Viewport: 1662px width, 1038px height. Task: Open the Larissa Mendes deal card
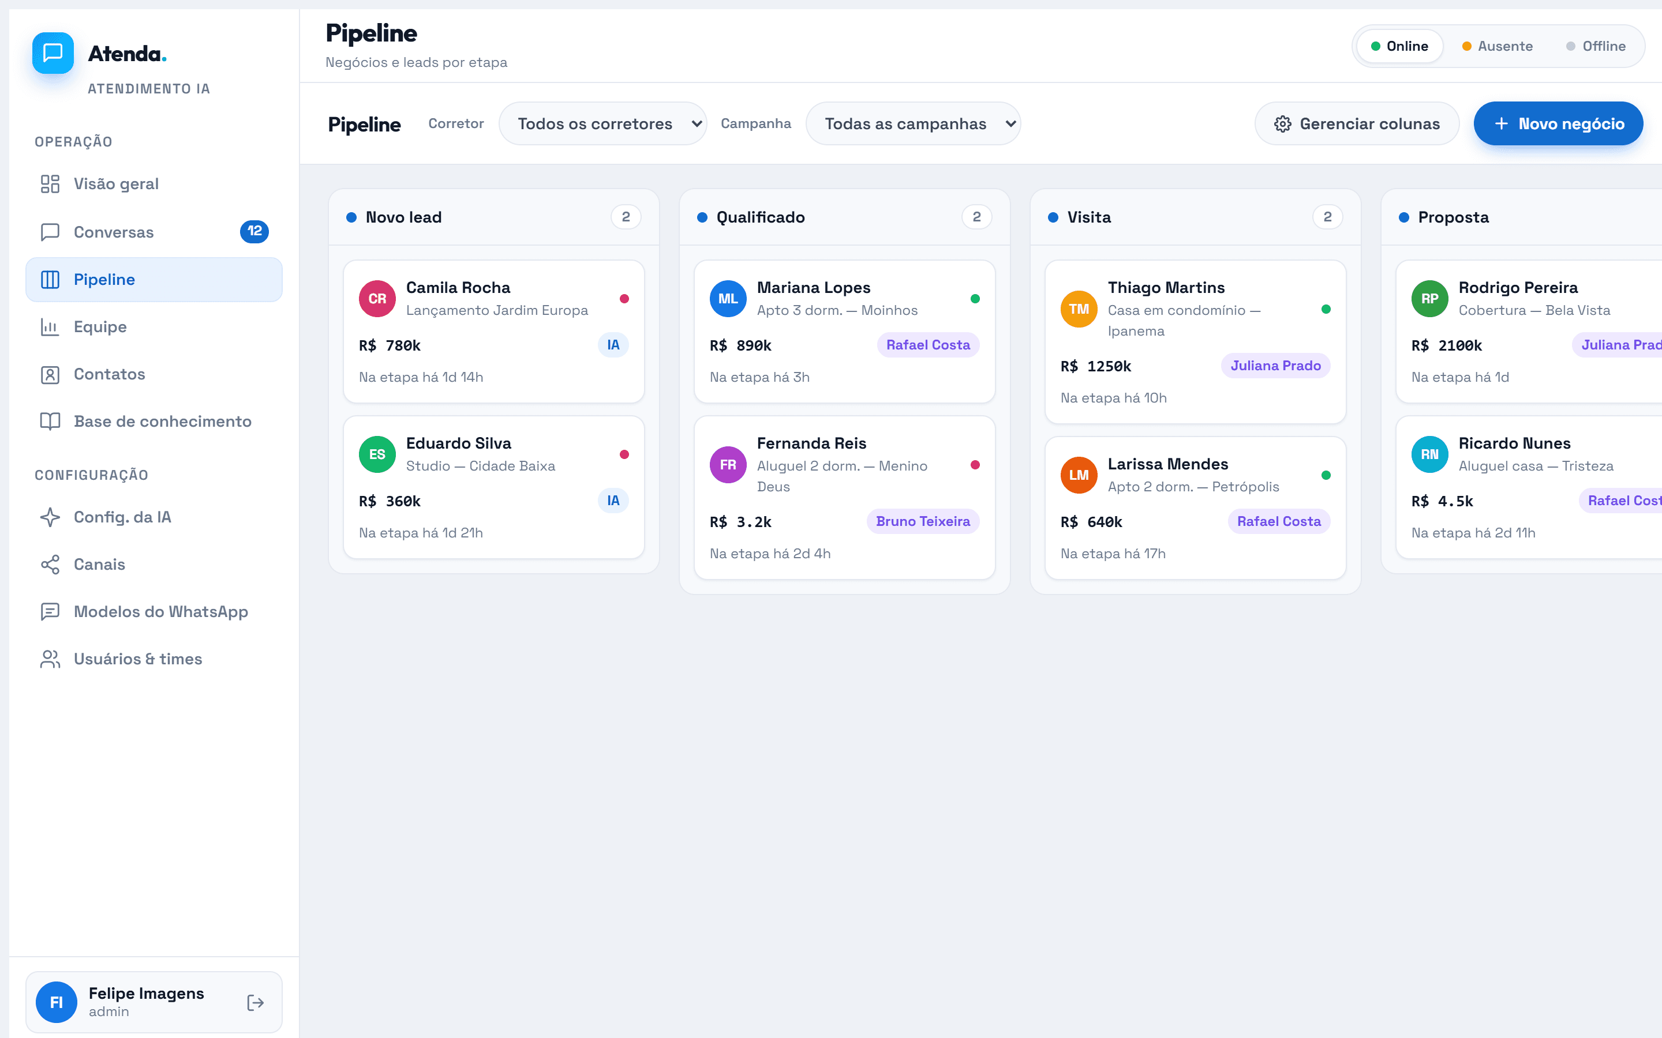pos(1195,508)
